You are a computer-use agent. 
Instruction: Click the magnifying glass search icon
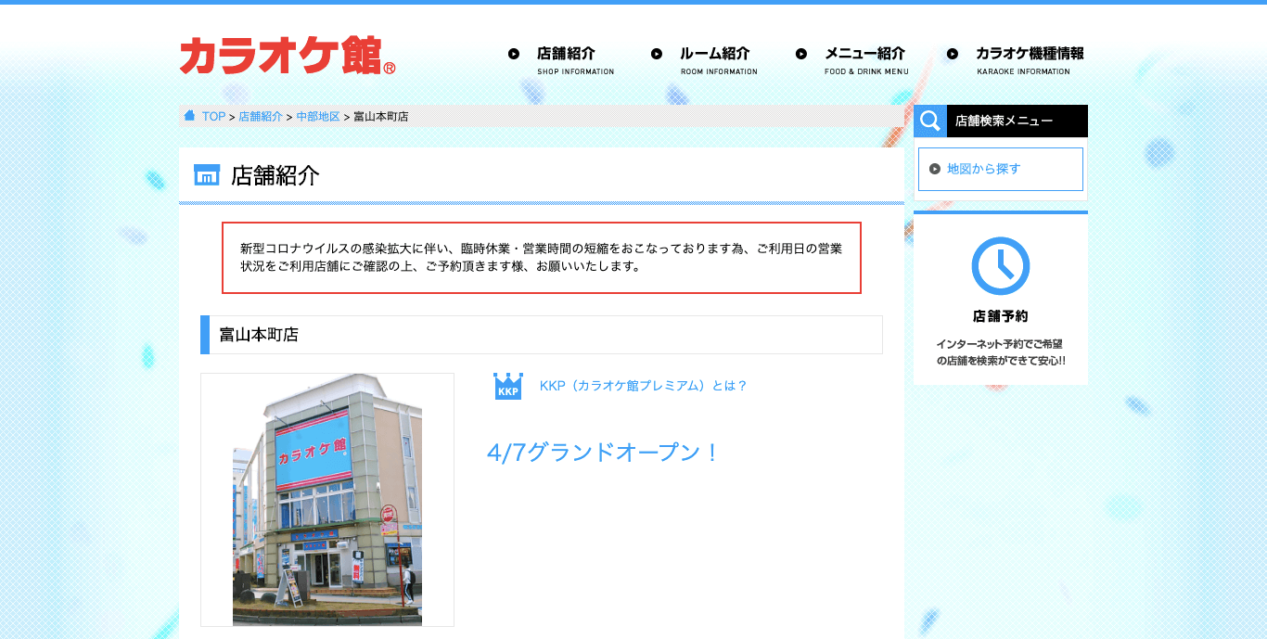coord(930,121)
